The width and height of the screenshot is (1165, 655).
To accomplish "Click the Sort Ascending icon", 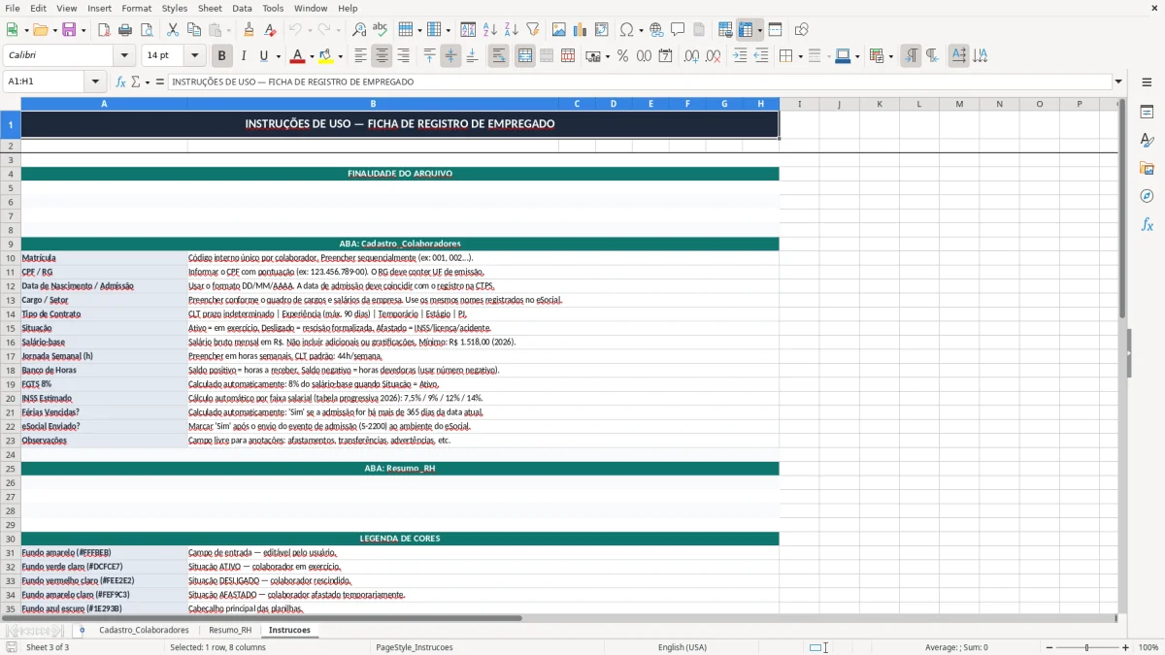I will tap(489, 30).
